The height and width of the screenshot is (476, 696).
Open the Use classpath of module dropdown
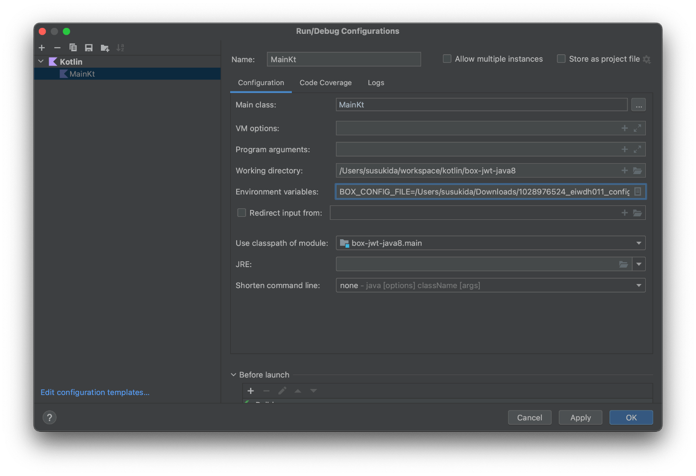click(491, 243)
